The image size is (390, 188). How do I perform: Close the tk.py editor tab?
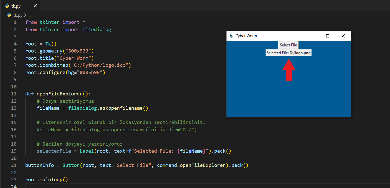(35, 6)
